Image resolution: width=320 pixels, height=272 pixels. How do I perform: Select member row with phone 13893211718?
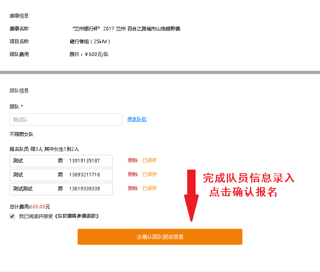(61, 175)
